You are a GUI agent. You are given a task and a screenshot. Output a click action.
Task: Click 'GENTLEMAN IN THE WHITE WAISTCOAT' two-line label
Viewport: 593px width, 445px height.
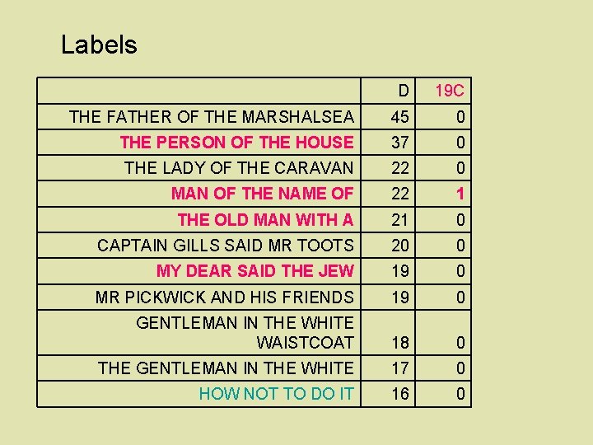tap(245, 332)
